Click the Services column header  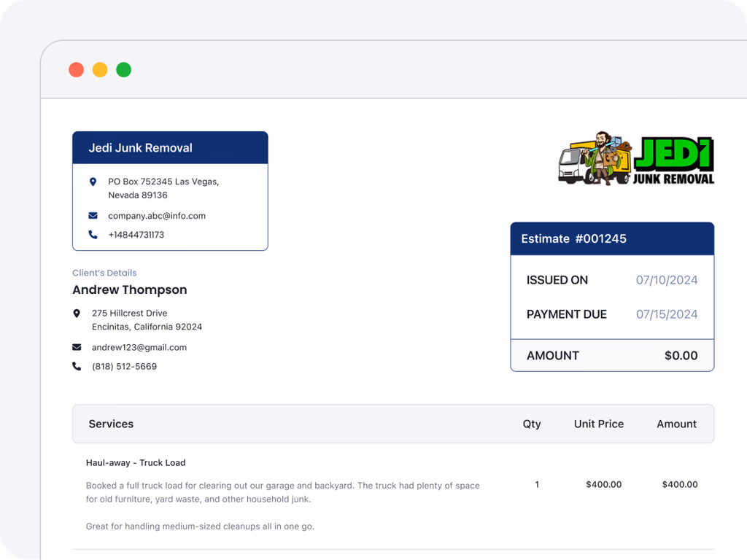coord(111,424)
